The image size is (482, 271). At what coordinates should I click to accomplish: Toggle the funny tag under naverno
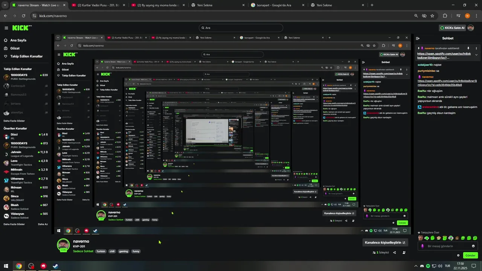point(136,251)
